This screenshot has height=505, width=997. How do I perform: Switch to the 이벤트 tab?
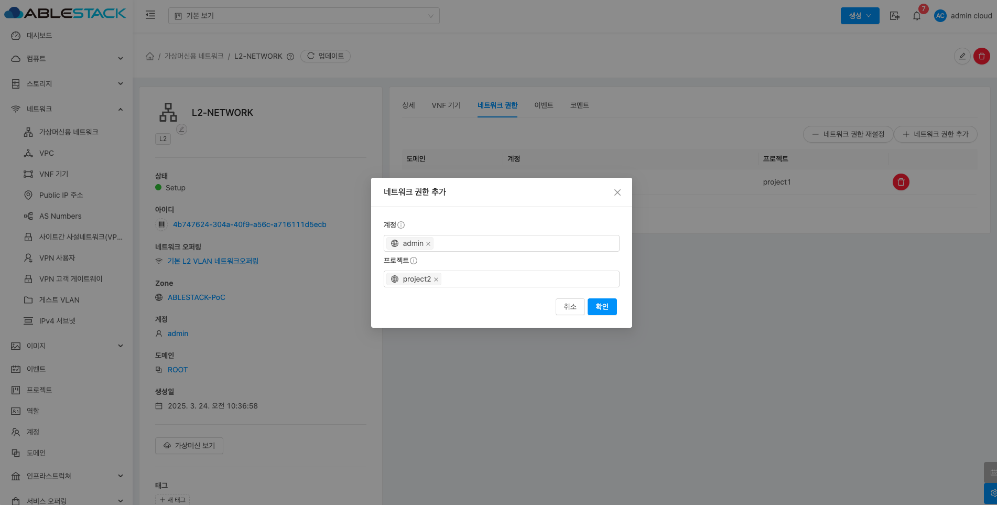(544, 105)
